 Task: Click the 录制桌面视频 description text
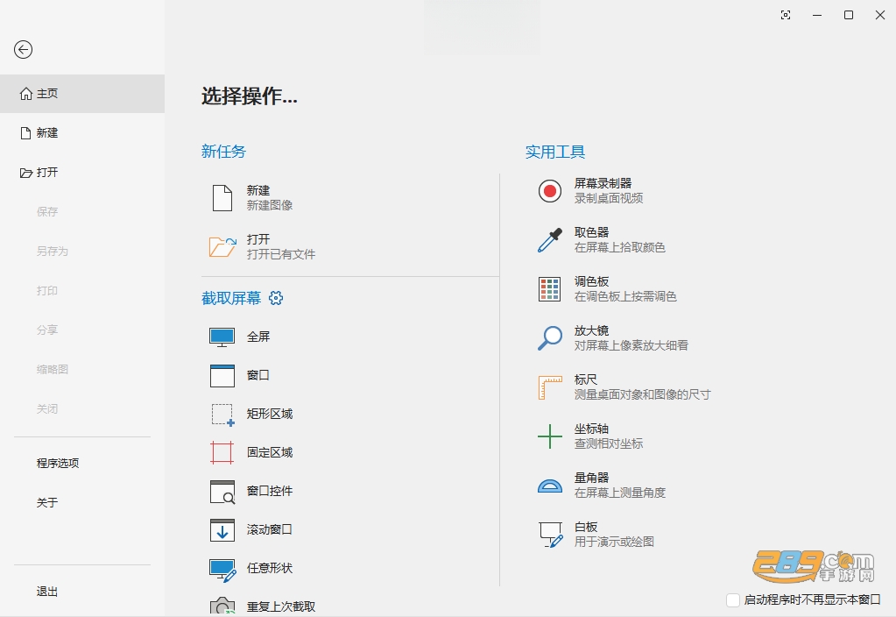tap(609, 198)
